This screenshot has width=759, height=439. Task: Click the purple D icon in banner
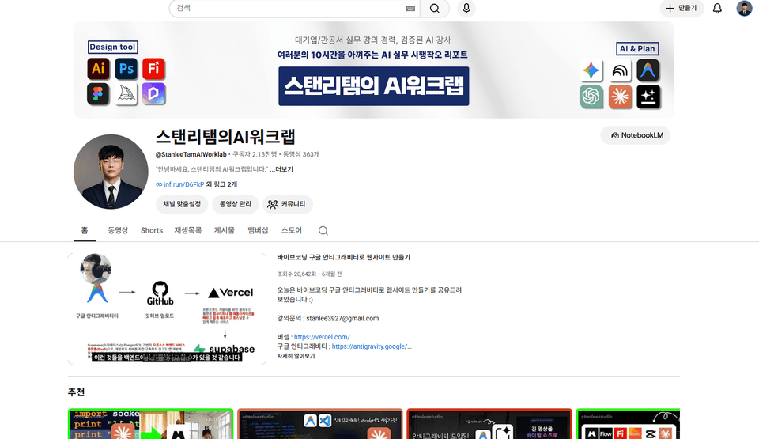point(154,94)
